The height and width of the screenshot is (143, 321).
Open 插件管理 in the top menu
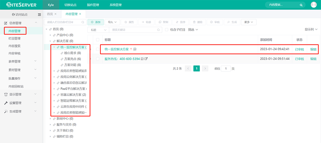tap(92, 5)
